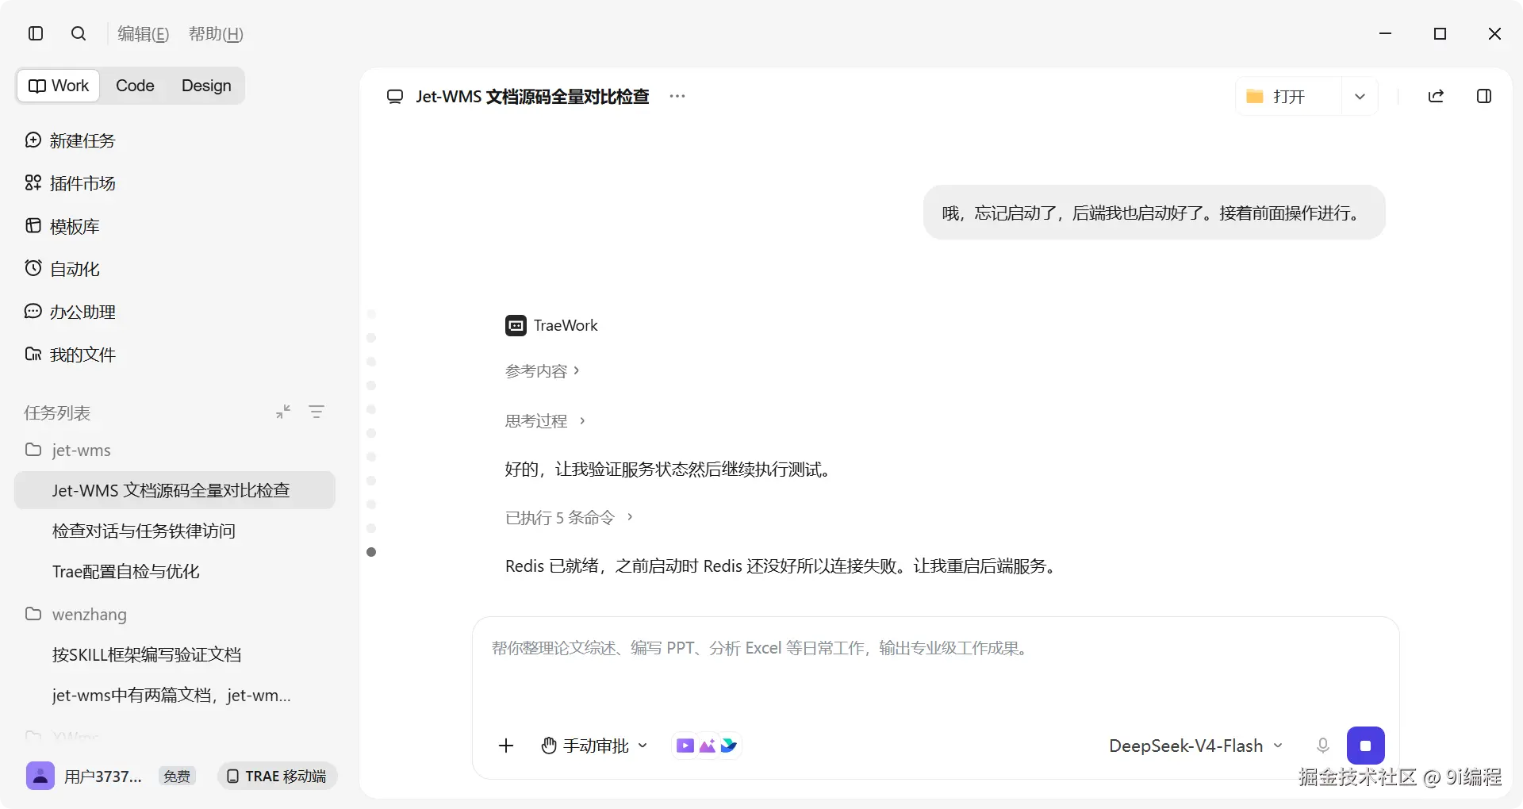
Task: Select task Jet-WMS 文档源码全量对比检查 in list
Action: coord(175,490)
